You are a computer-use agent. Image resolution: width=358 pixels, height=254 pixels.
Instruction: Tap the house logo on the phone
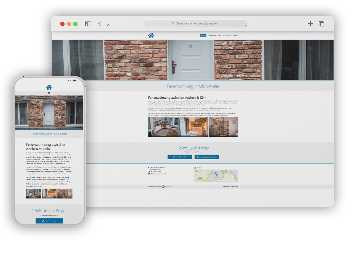click(x=49, y=87)
